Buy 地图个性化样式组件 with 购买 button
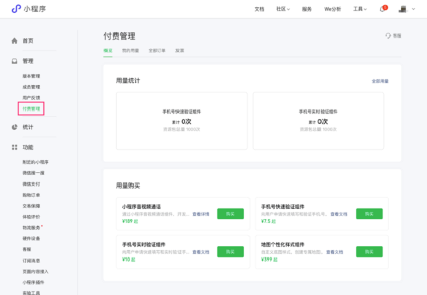Image resolution: width=427 pixels, height=295 pixels. pos(369,251)
